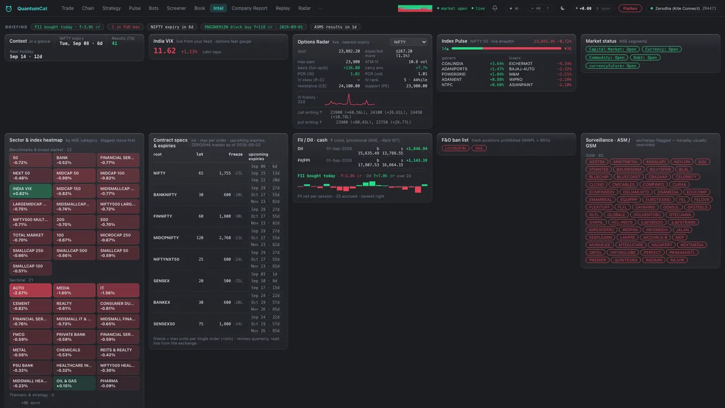The height and width of the screenshot is (408, 725).
Task: Select the SAIL F&O ban chip
Action: coord(479,149)
